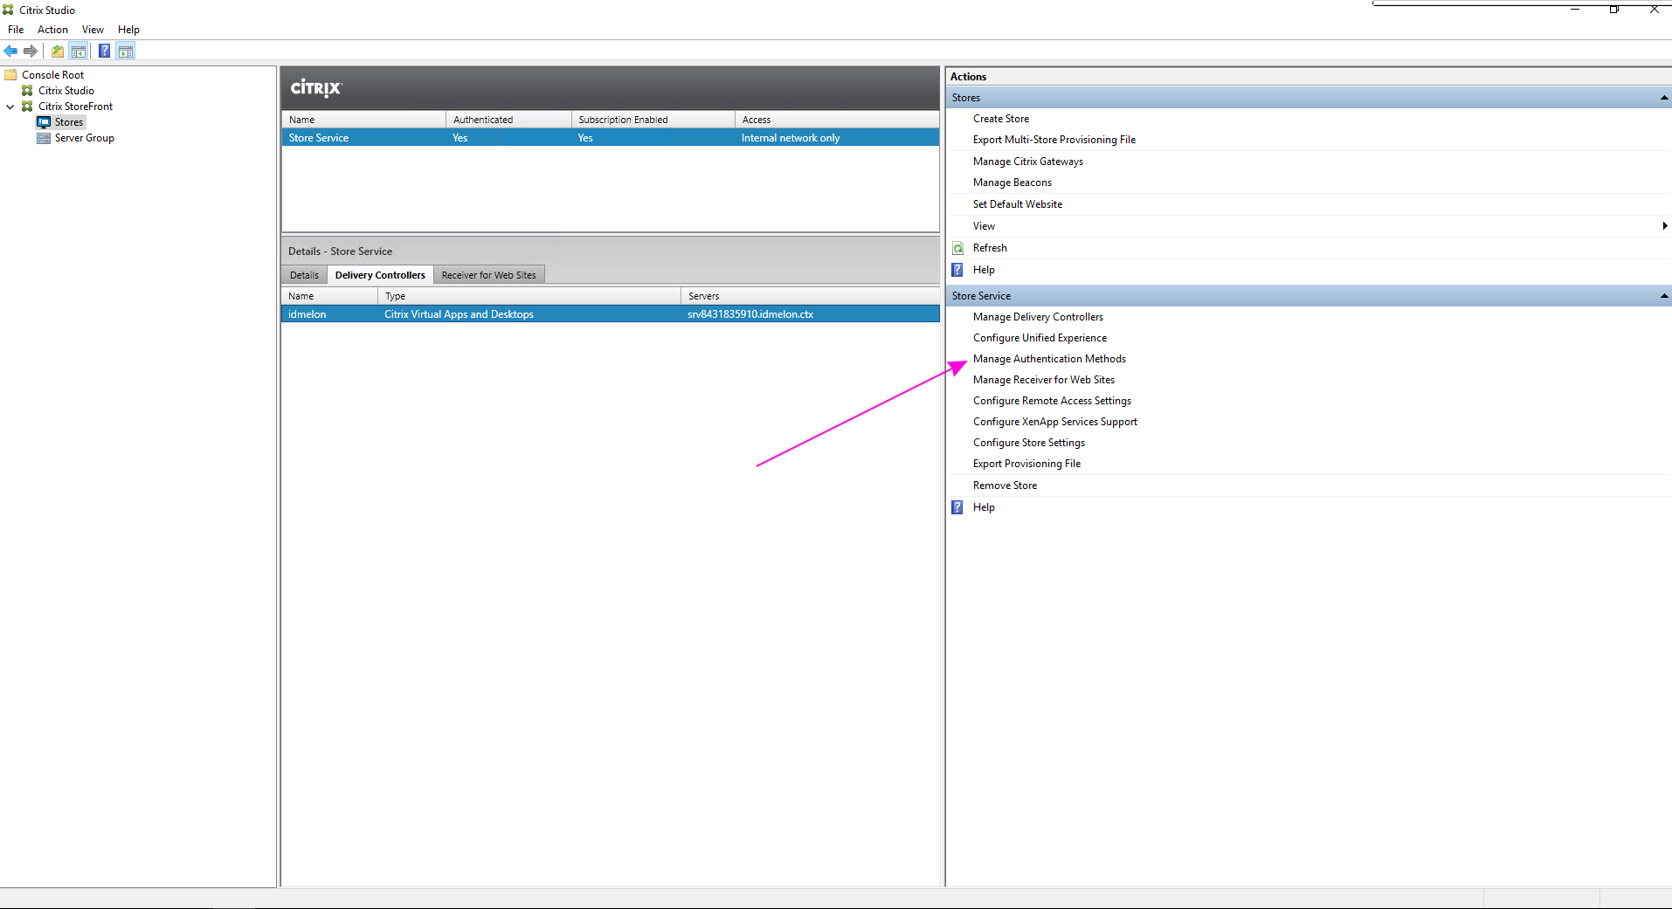Click the stores list Name column header
The width and height of the screenshot is (1672, 909).
[363, 120]
